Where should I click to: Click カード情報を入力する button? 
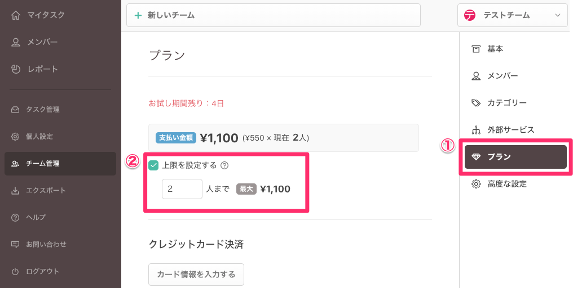tap(196, 274)
